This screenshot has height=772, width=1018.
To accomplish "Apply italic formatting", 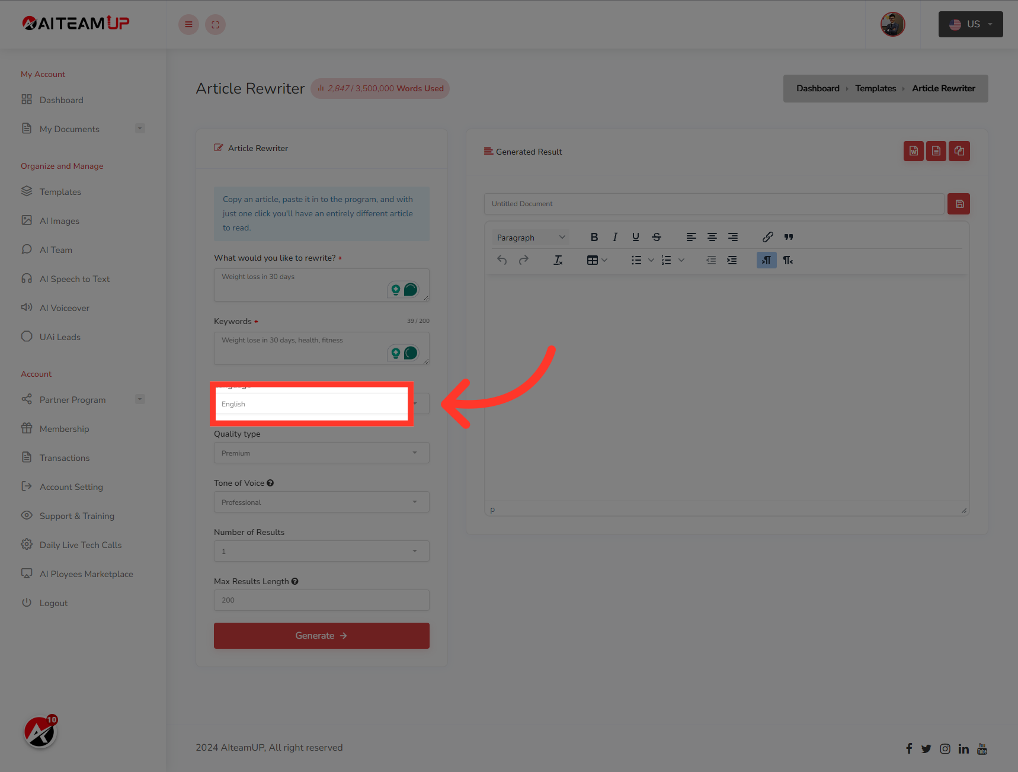I will (614, 237).
